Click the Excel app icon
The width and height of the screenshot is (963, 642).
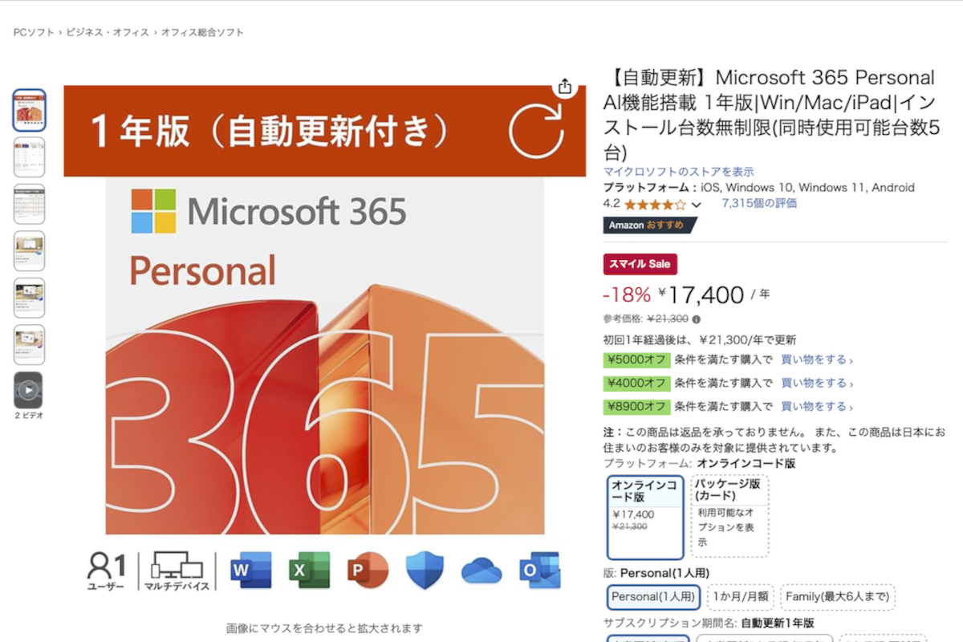pos(310,570)
